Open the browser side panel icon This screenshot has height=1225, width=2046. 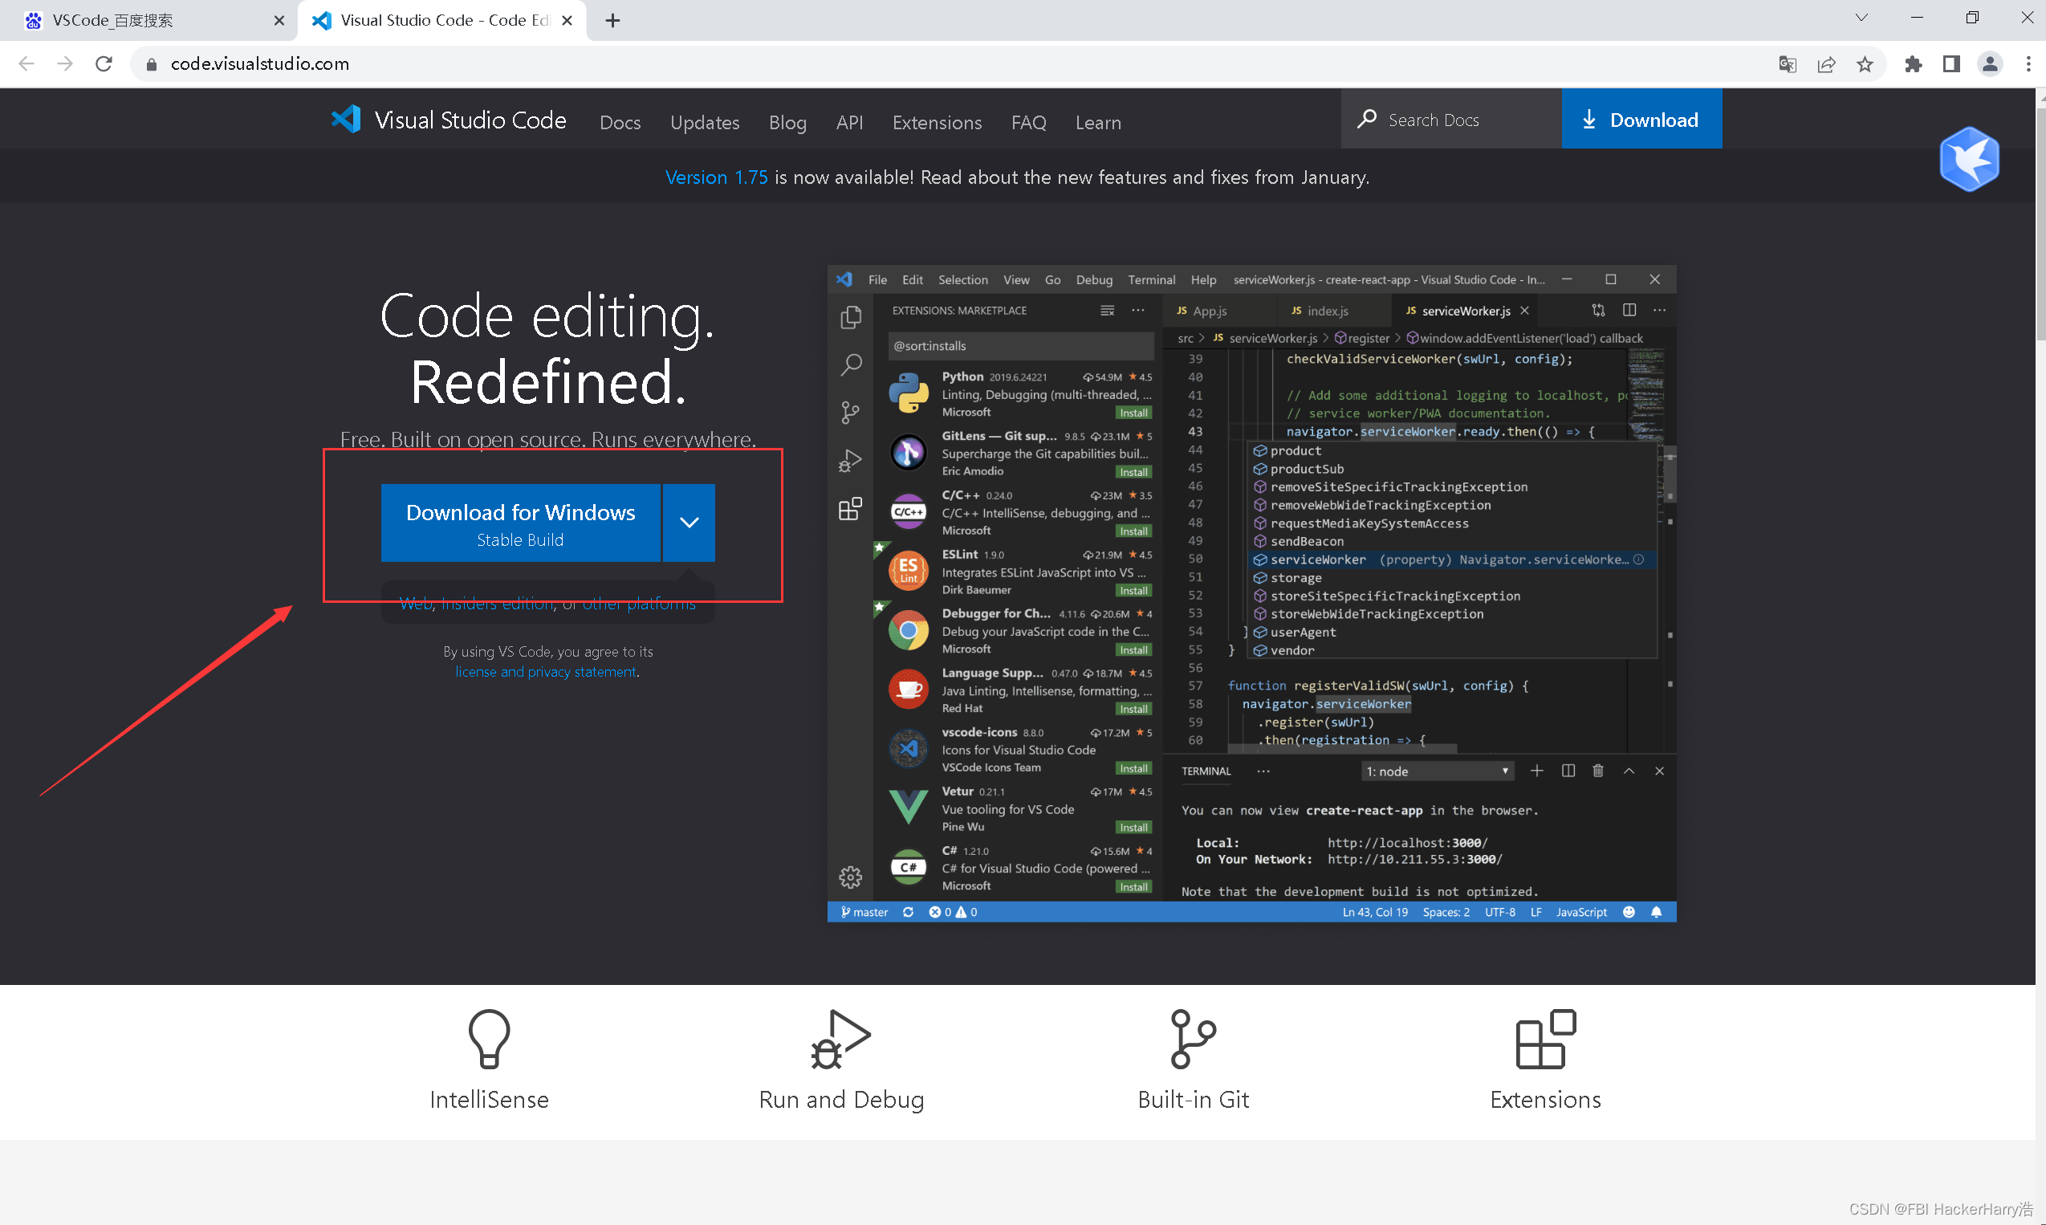coord(1951,63)
